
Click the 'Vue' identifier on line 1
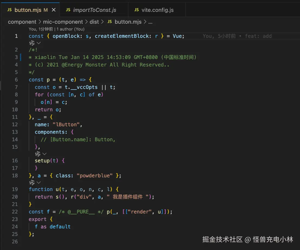tap(177, 36)
